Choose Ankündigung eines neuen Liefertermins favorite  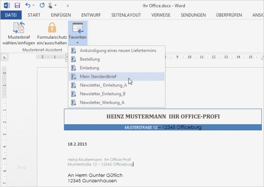[117, 50]
